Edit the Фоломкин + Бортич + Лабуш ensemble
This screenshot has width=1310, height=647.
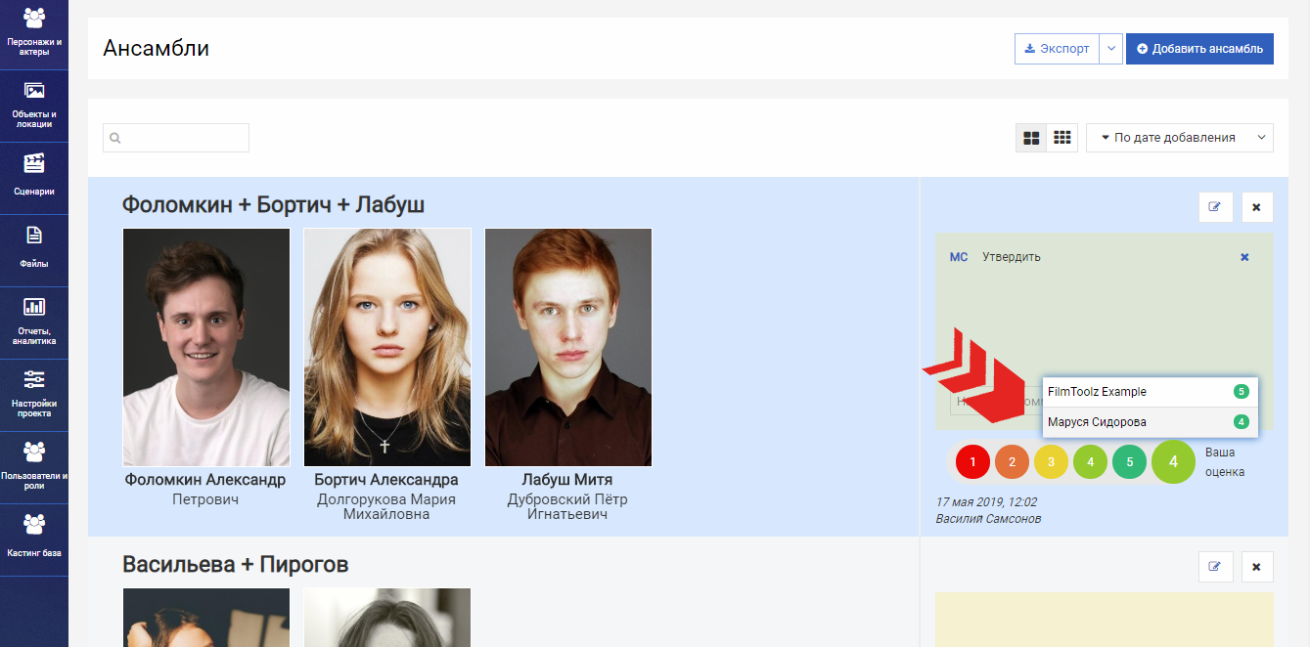[1215, 207]
